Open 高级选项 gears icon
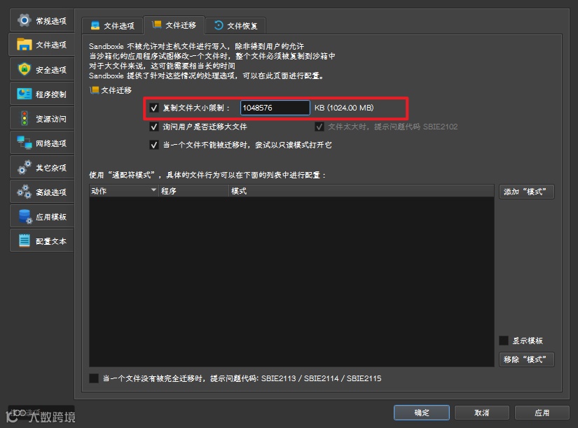The height and width of the screenshot is (428, 578). click(x=25, y=192)
